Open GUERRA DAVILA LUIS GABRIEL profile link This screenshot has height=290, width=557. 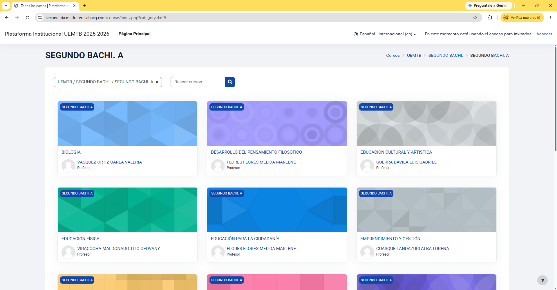click(x=406, y=162)
